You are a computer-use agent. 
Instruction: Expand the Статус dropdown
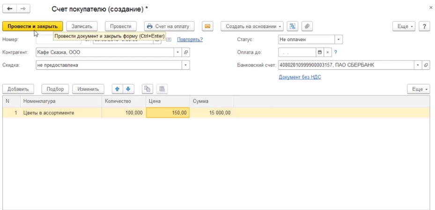pos(339,40)
